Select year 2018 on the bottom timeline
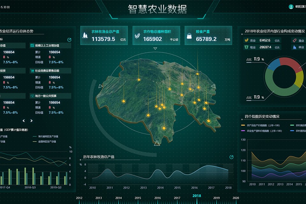306x204 pixels. click(x=197, y=196)
